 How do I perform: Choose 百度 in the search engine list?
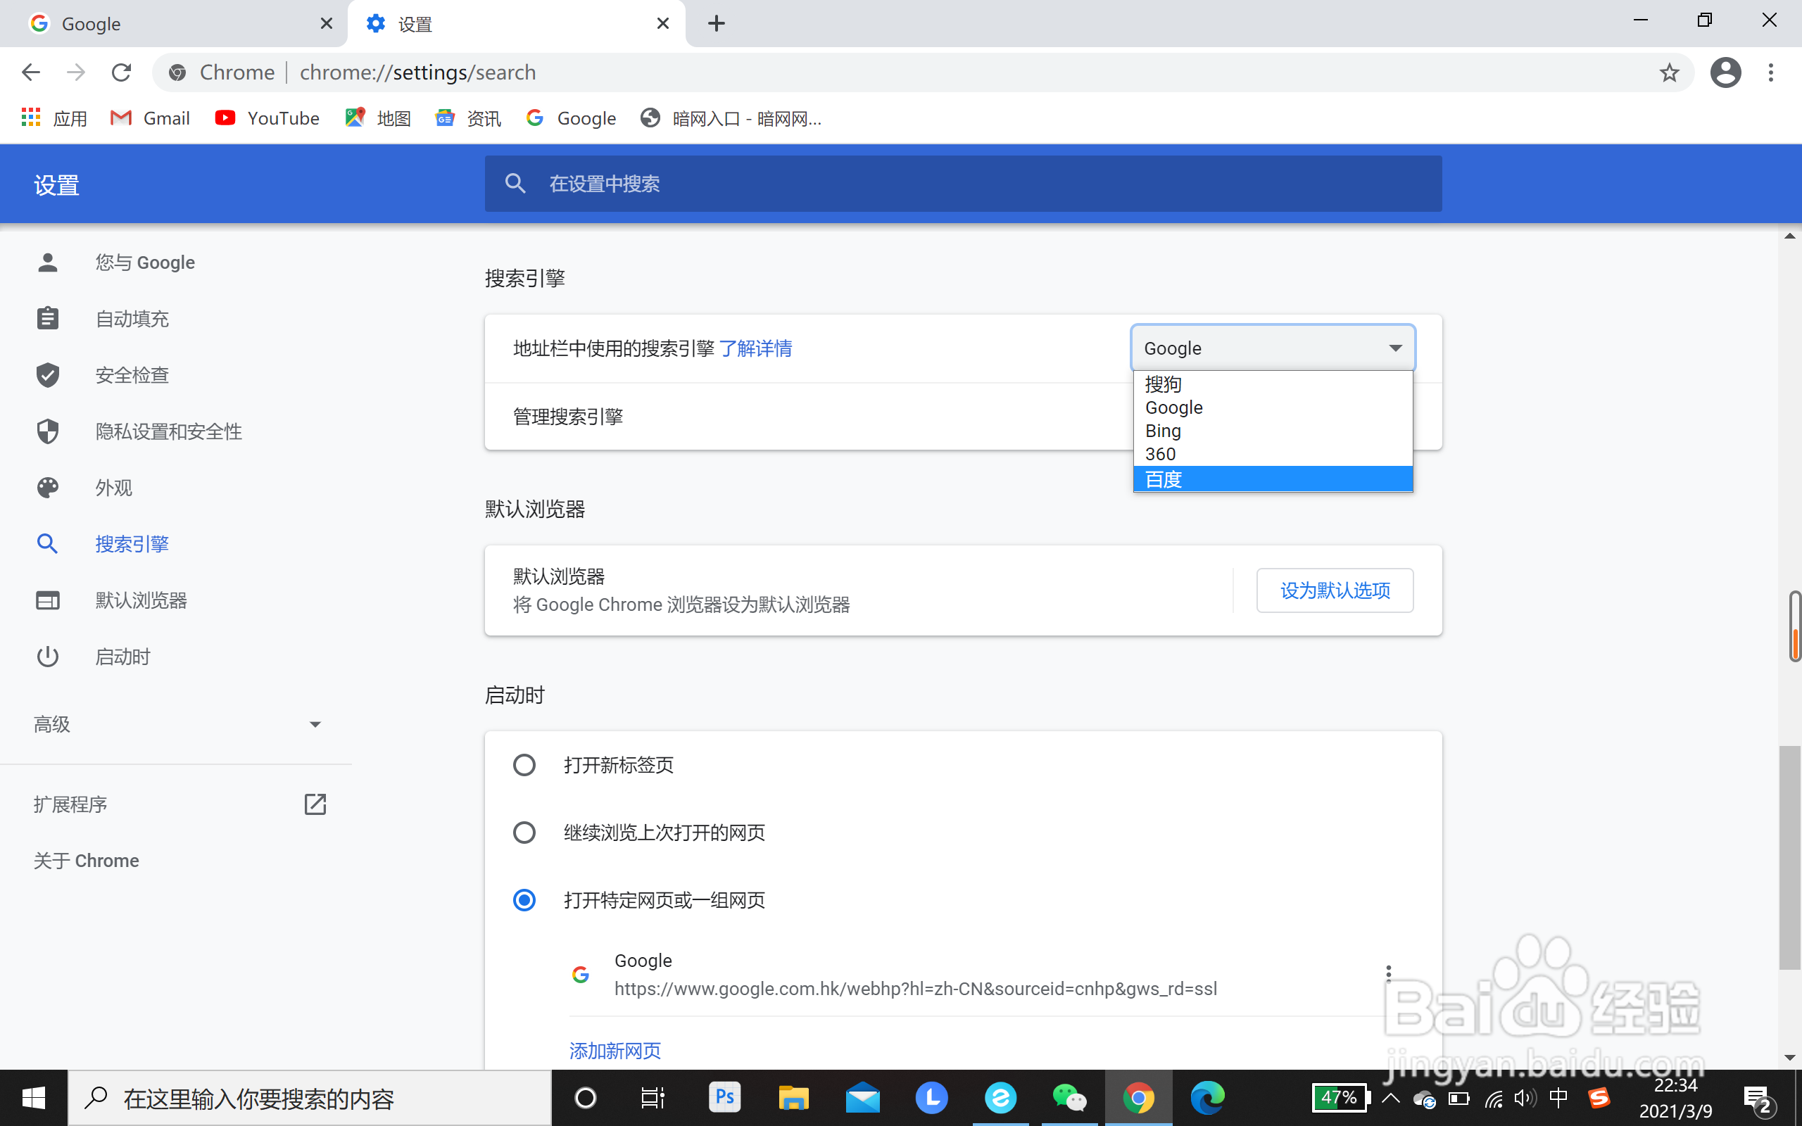pos(1273,479)
